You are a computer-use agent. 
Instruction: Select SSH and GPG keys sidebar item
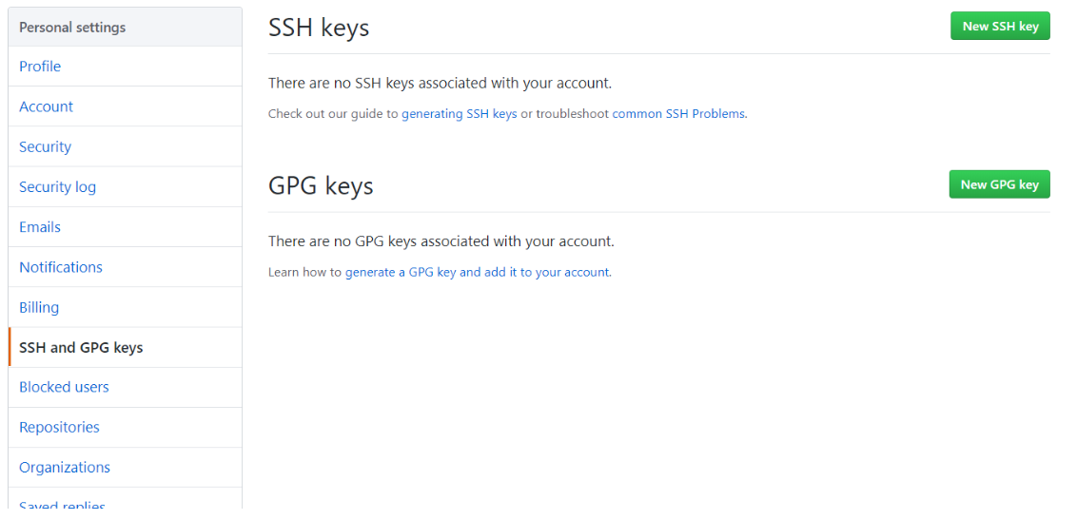(x=81, y=348)
